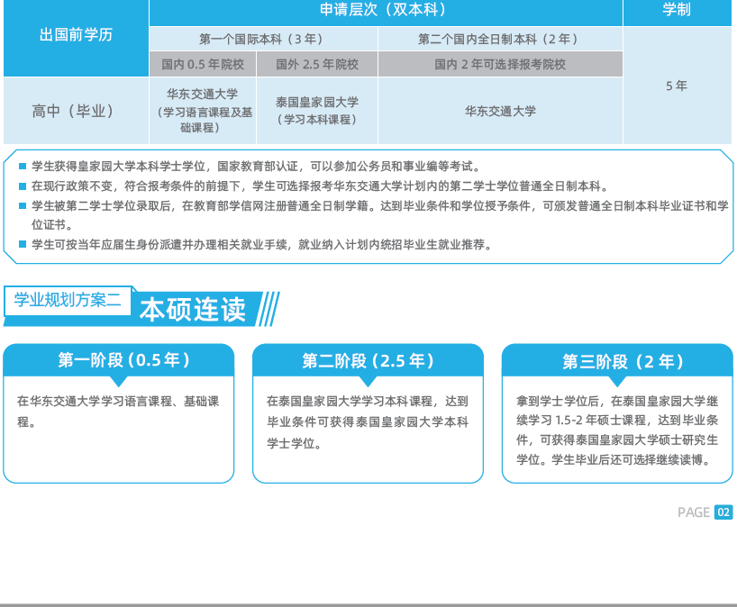Click the 本硕连读 heading banner

(x=193, y=310)
